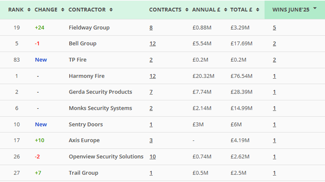Open Axis Europe's 3 contracts link
This screenshot has height=182, width=325.
click(x=151, y=141)
